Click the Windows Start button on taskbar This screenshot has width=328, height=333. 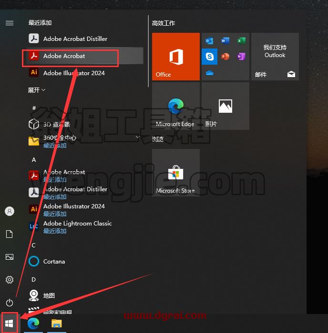[10, 323]
